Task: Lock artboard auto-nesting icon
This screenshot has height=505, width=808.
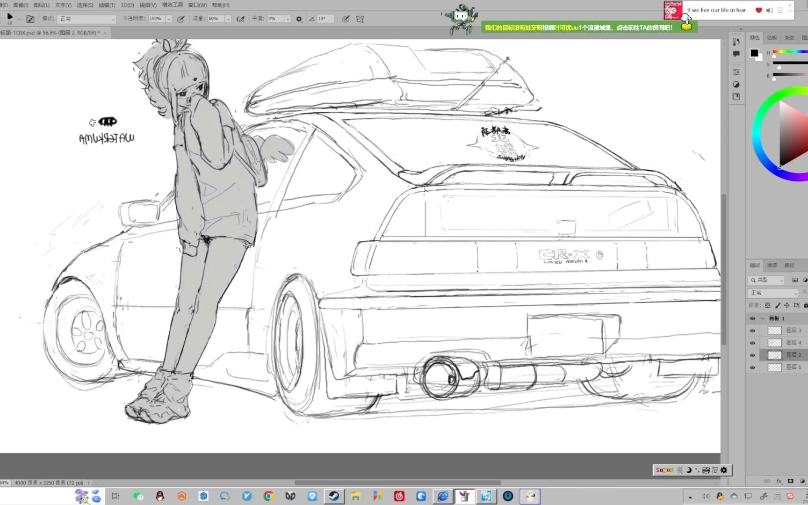Action: (x=797, y=305)
